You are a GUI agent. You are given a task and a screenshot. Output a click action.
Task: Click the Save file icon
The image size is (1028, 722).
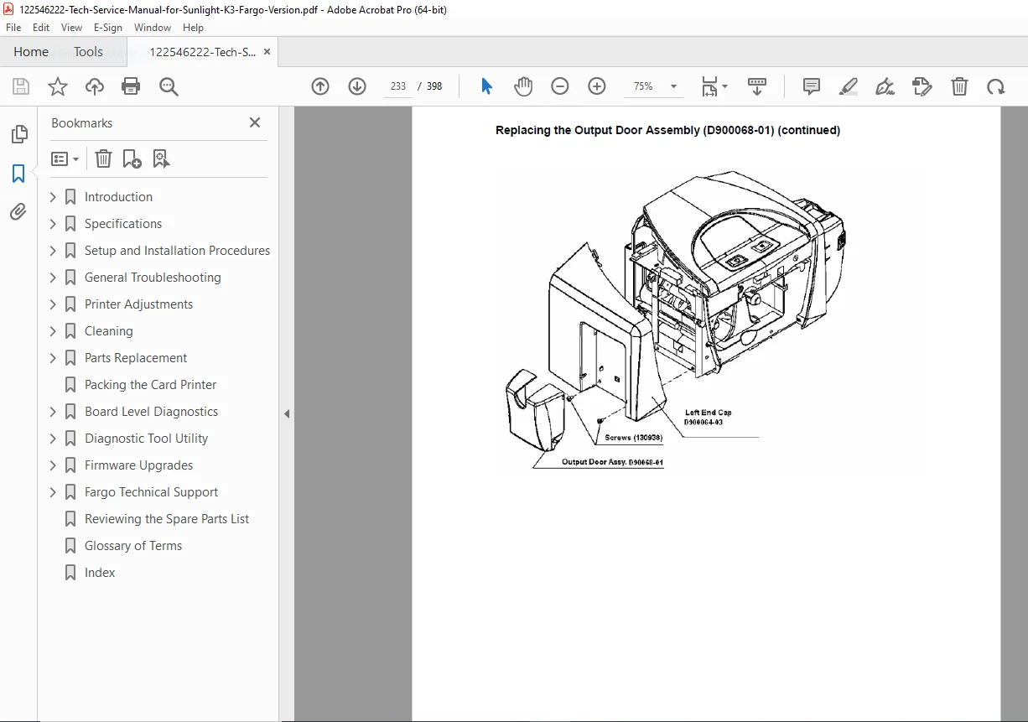21,86
